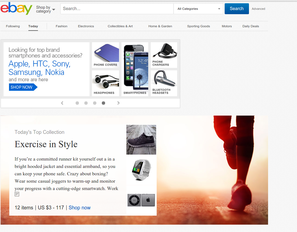The width and height of the screenshot is (297, 232).
Task: Click the Exercise in Style title
Action: (46, 144)
